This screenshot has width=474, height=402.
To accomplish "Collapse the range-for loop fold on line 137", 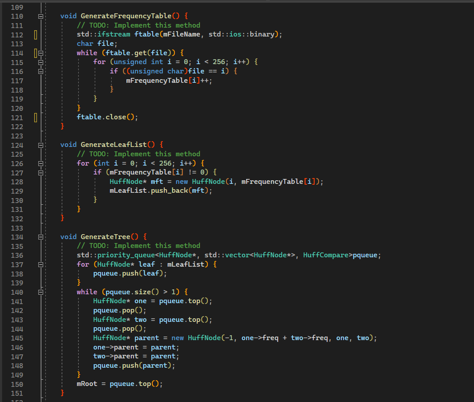I will (40, 264).
